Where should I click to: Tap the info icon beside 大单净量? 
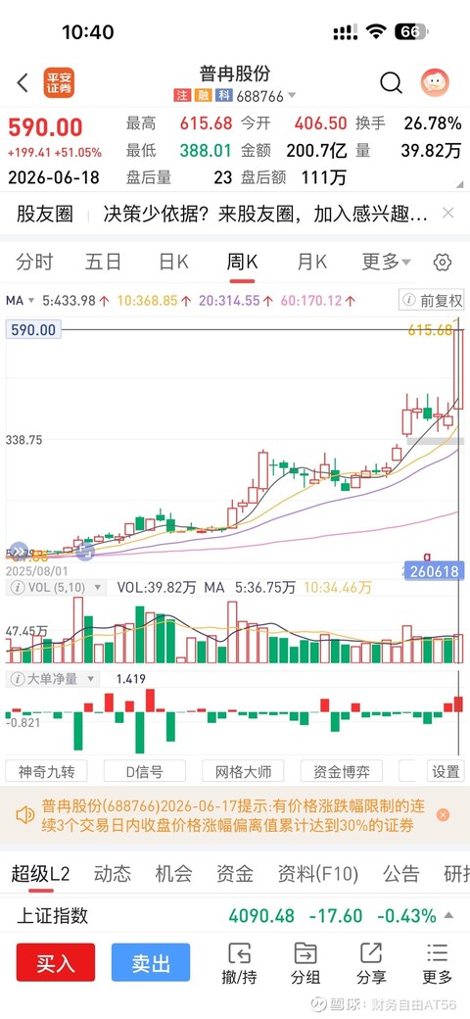17,679
